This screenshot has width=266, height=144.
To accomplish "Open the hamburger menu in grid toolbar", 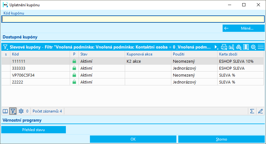I will click(261, 47).
